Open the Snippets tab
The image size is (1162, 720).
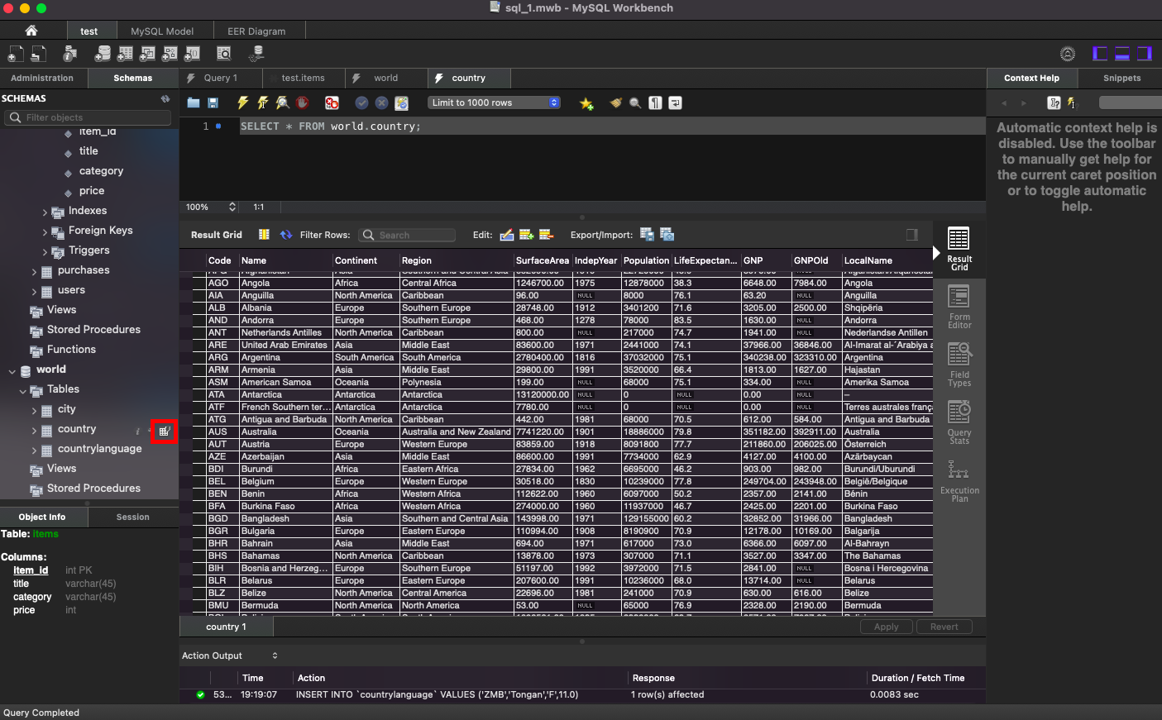[1121, 78]
